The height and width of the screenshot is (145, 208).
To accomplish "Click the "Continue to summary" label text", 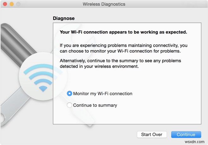I will click(95, 105).
